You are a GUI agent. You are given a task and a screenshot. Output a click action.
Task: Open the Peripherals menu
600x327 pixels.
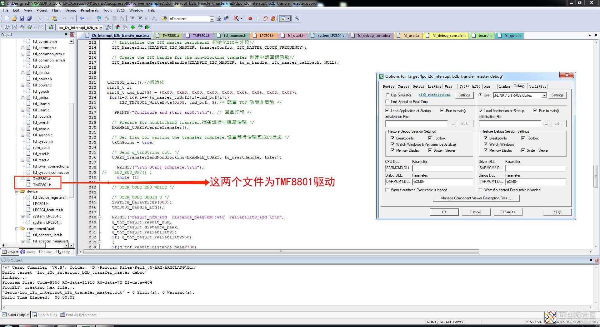pyautogui.click(x=90, y=10)
